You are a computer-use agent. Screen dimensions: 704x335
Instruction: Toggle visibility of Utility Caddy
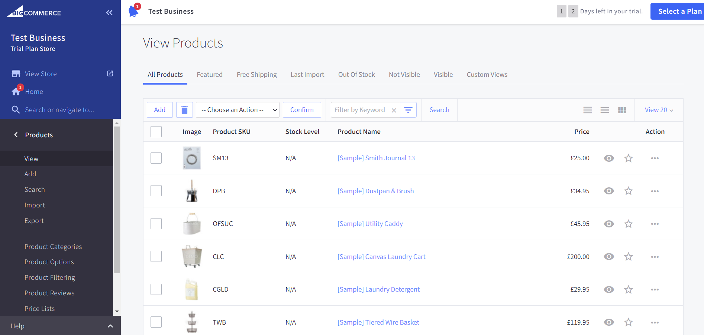[x=608, y=224]
